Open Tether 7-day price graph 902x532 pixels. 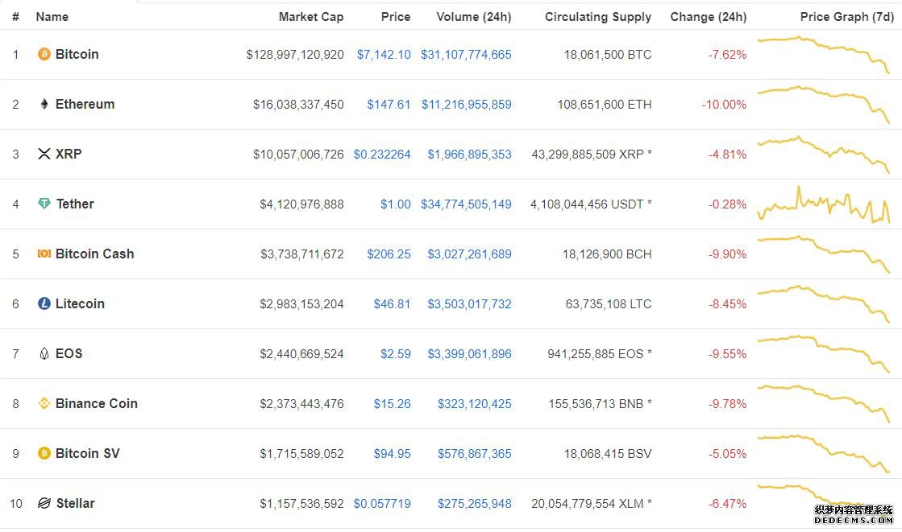pos(824,204)
